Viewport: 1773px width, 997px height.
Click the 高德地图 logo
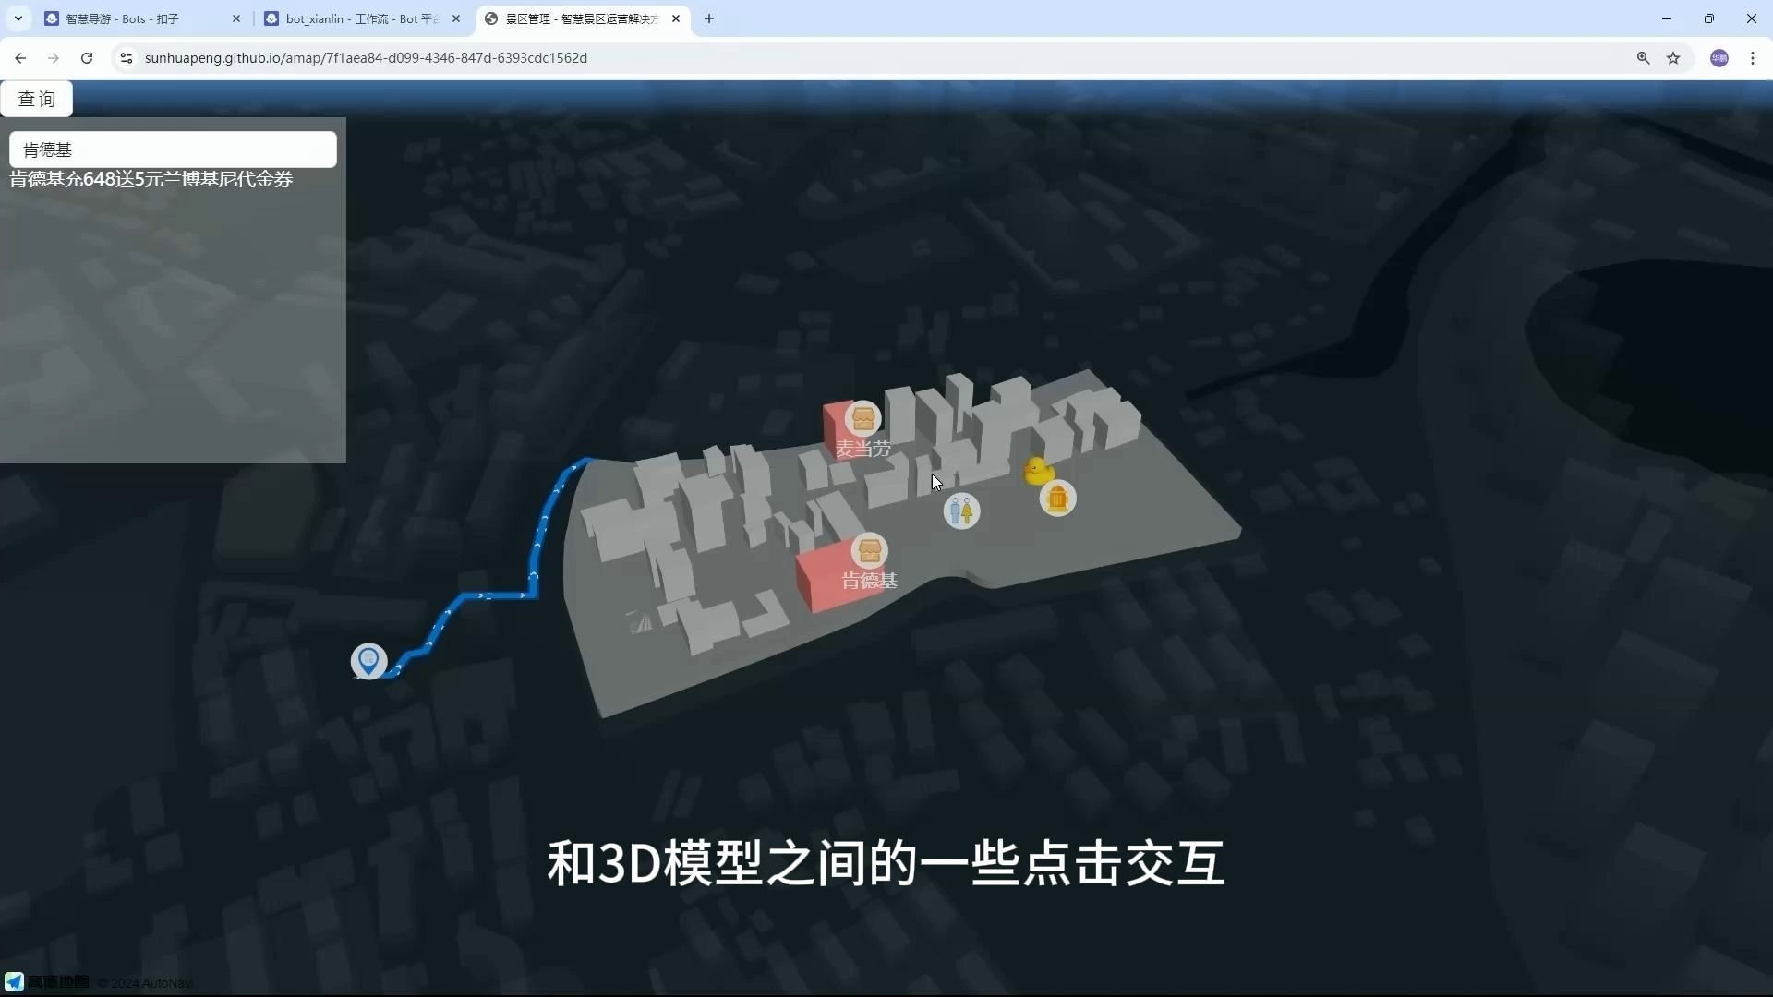coord(47,981)
